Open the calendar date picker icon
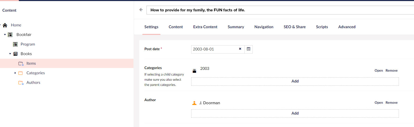The image size is (414, 127). (249, 49)
